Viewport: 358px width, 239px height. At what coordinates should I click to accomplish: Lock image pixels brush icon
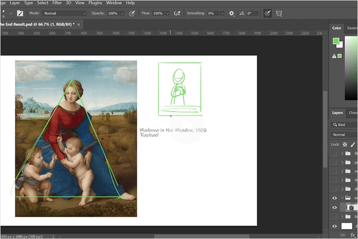(x=353, y=144)
